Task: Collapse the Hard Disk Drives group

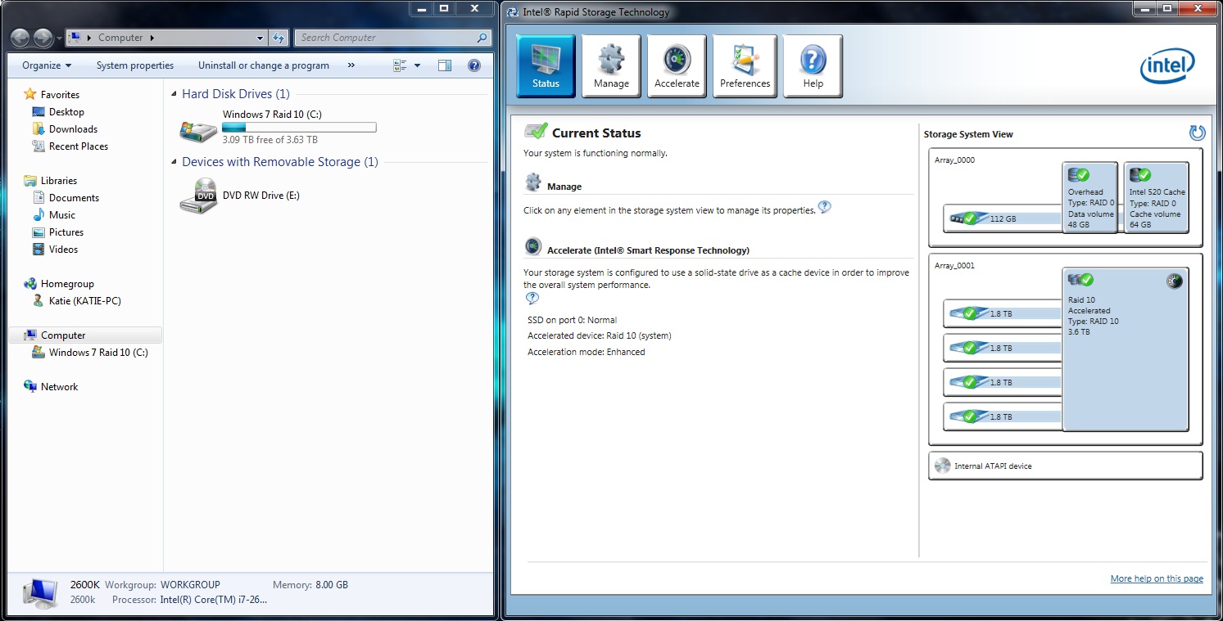Action: pos(174,95)
